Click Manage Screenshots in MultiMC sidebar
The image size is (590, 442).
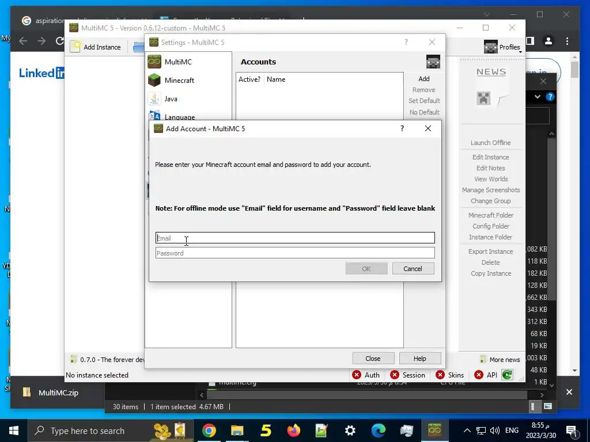[491, 190]
